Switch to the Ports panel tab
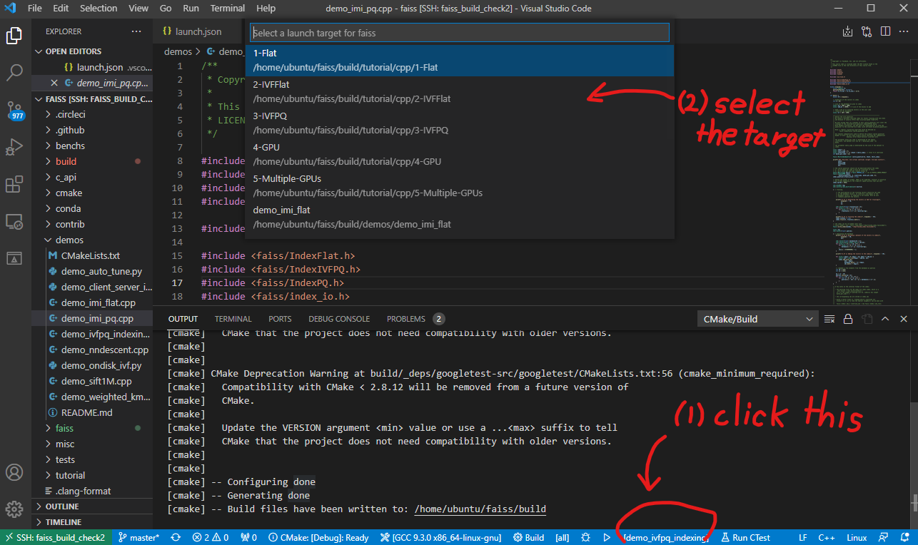The width and height of the screenshot is (918, 545). click(x=280, y=319)
